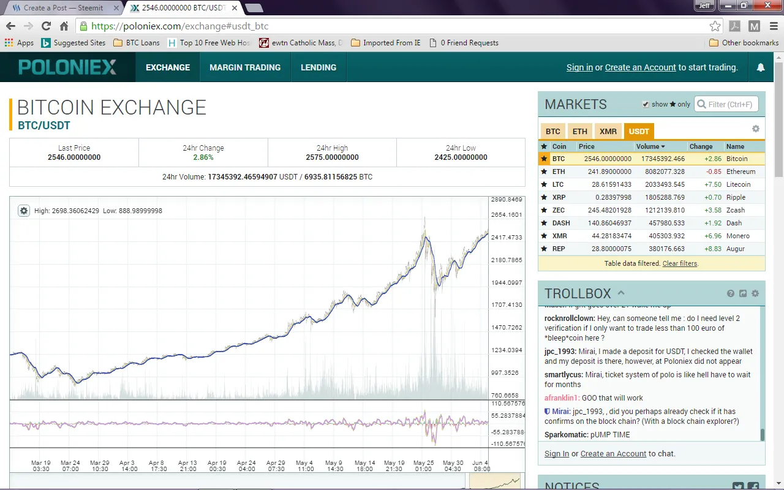Toggle the star for XMR market
The image size is (784, 490).
543,236
